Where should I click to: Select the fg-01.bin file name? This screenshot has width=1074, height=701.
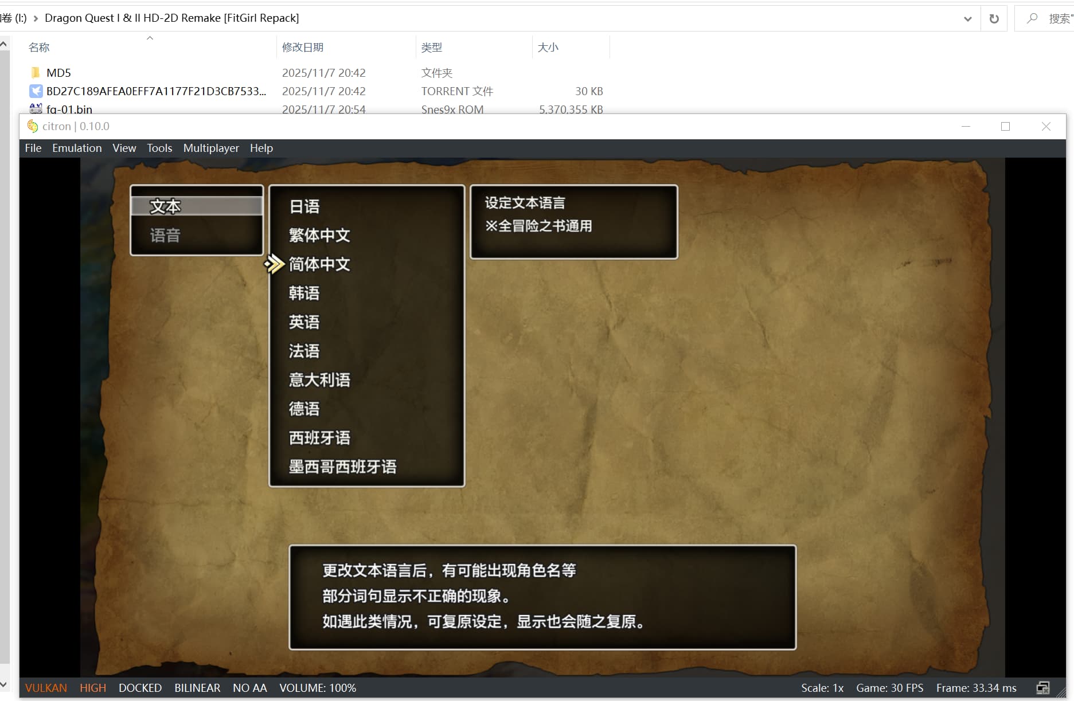[69, 109]
